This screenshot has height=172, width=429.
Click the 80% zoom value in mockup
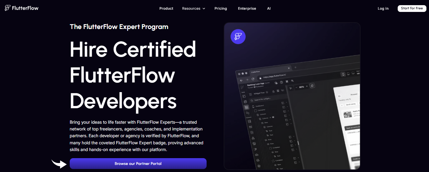301,87
